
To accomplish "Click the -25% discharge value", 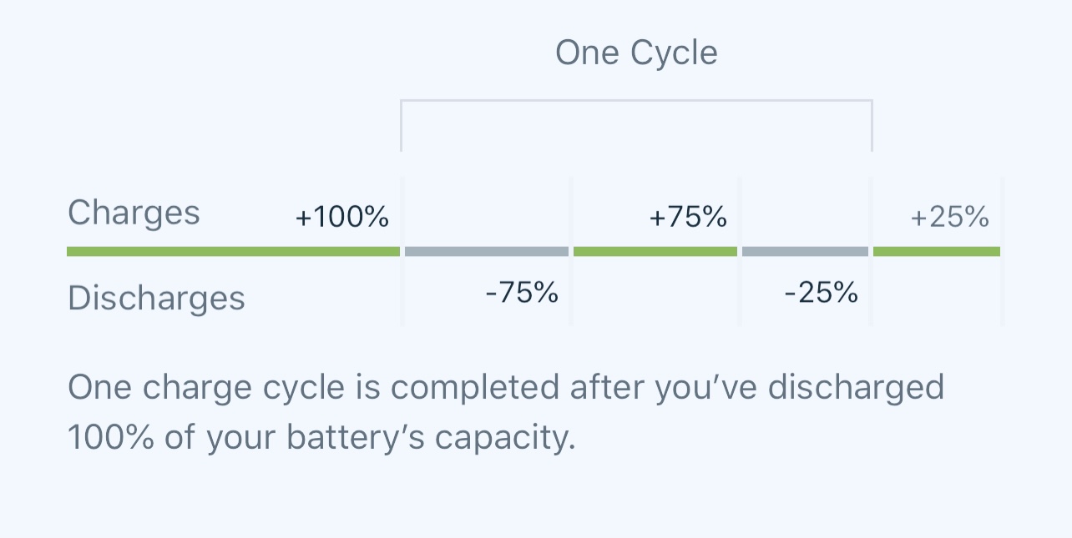I will click(822, 293).
